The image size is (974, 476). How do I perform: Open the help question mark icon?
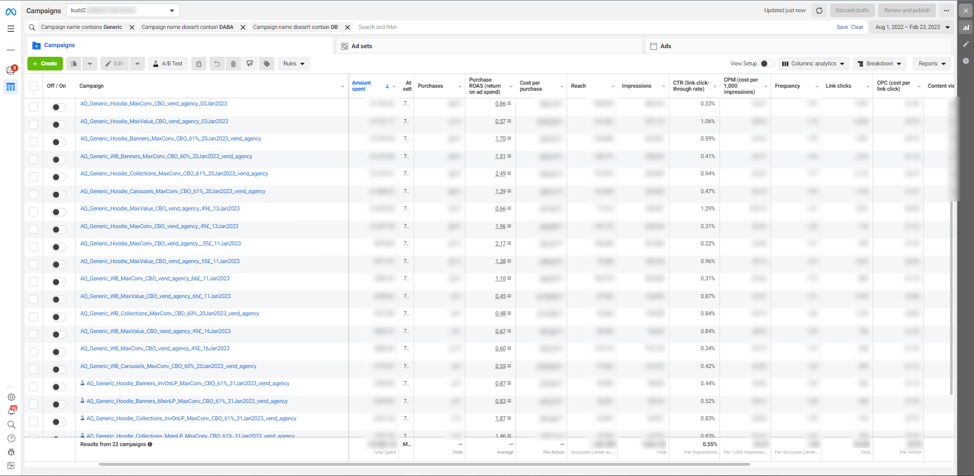[x=11, y=438]
